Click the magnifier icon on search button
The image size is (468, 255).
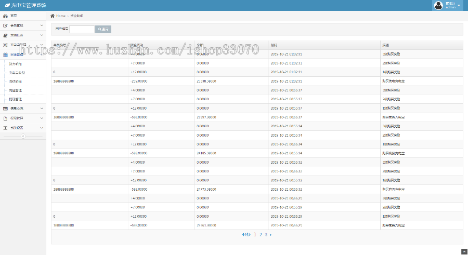pyautogui.click(x=100, y=29)
